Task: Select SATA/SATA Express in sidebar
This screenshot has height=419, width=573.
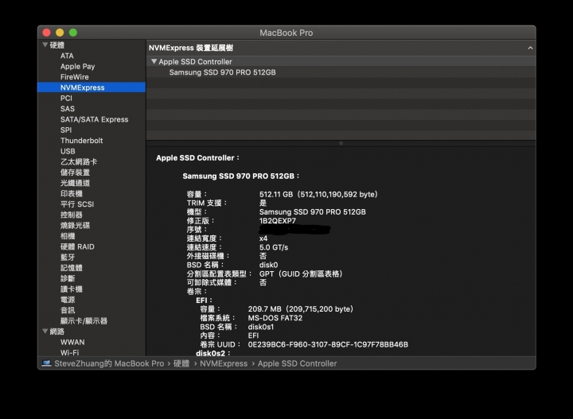Action: pos(94,119)
